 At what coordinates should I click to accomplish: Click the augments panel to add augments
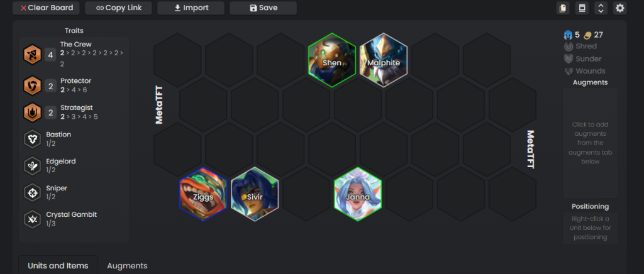591,143
